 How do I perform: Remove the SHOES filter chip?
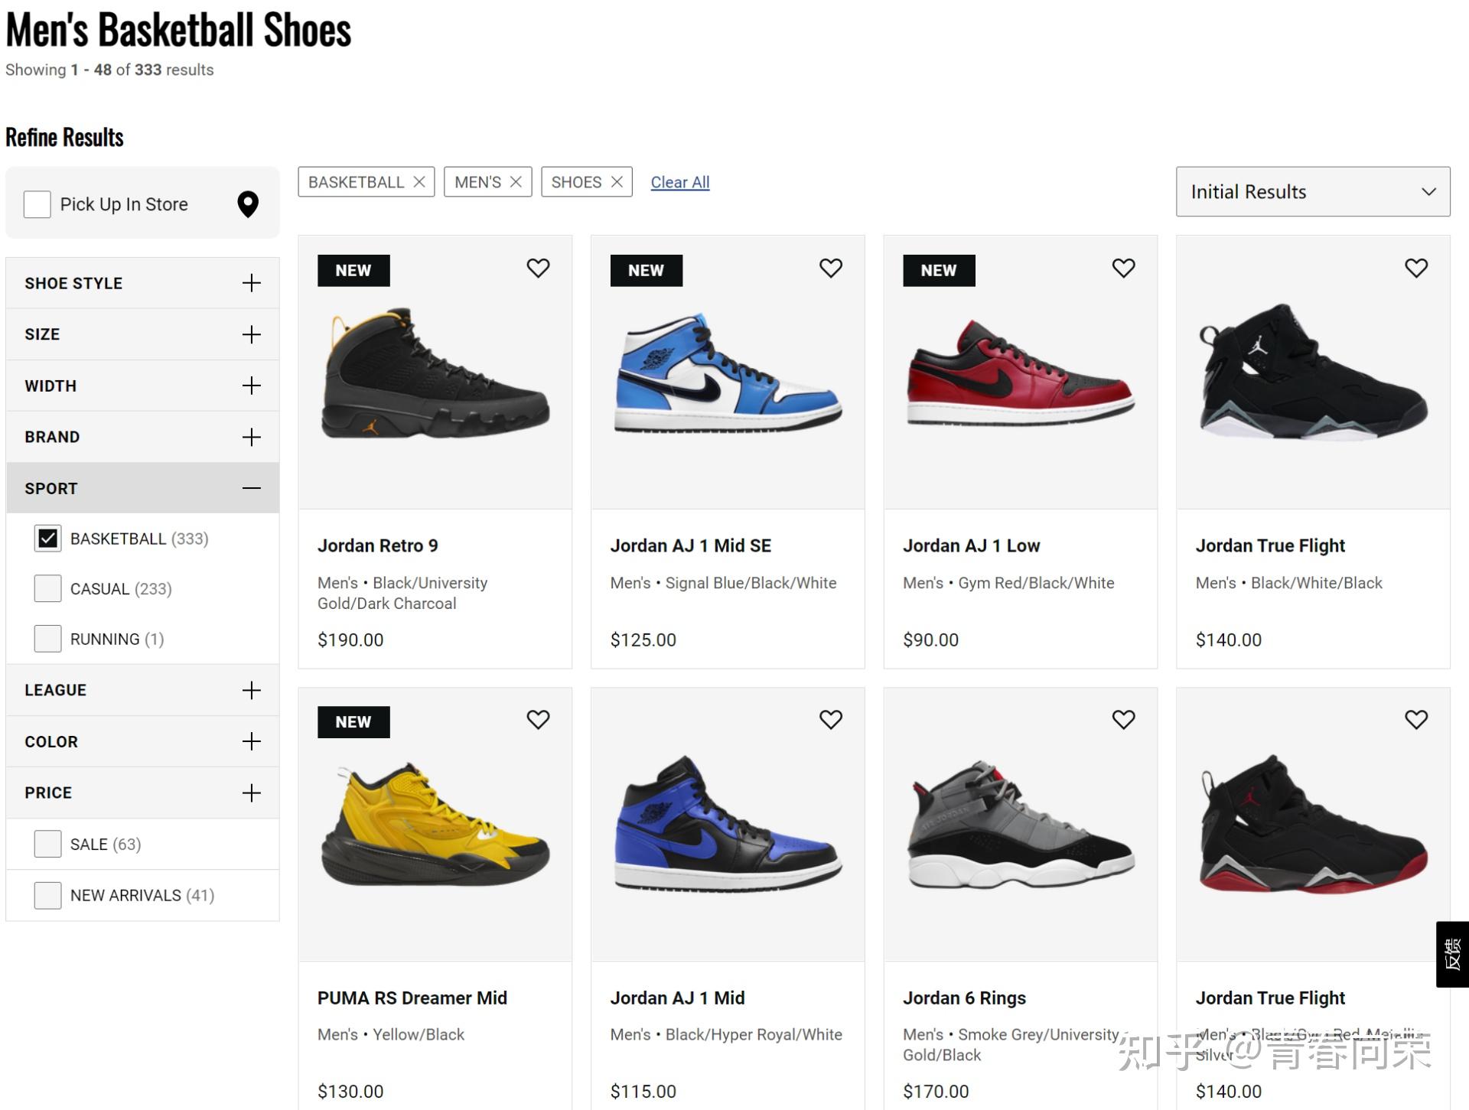(617, 182)
